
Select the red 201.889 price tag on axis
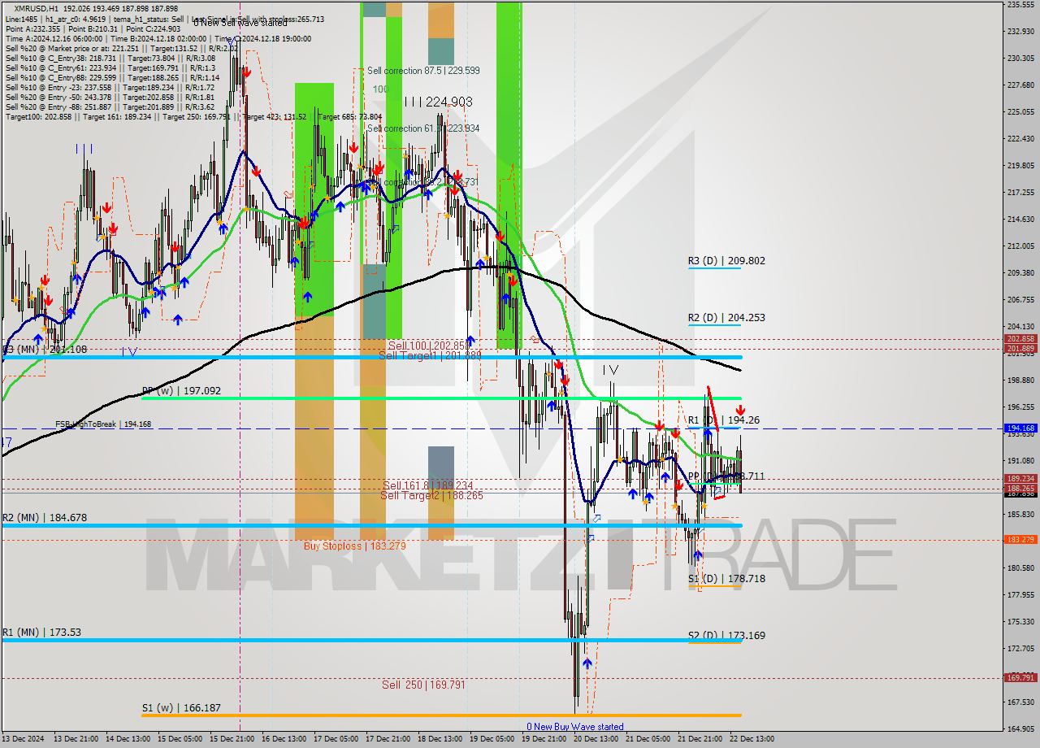pyautogui.click(x=1020, y=349)
